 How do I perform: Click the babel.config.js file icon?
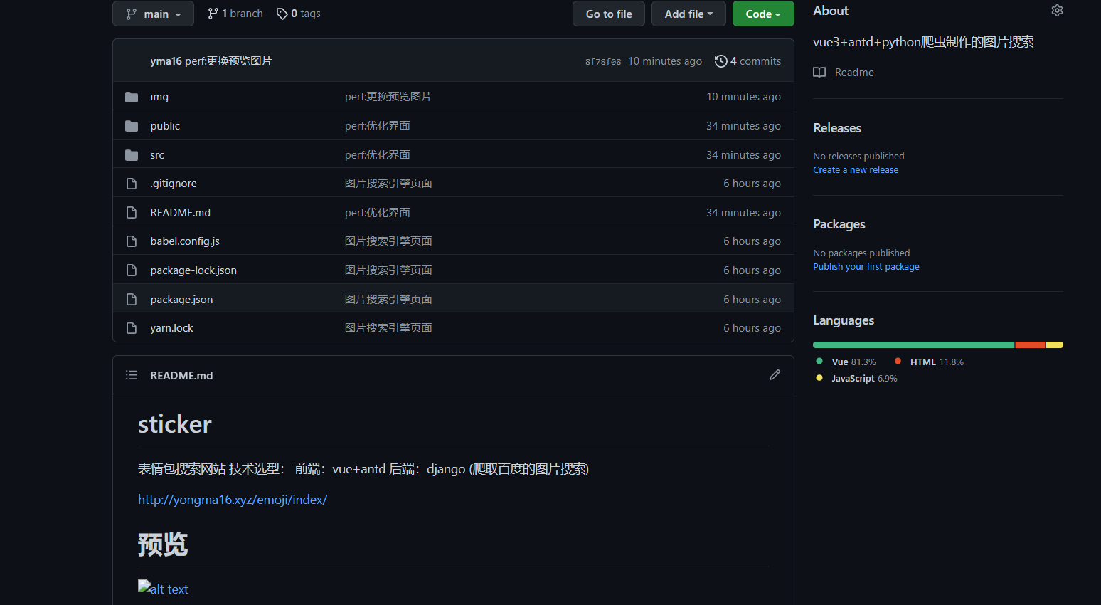click(x=132, y=241)
